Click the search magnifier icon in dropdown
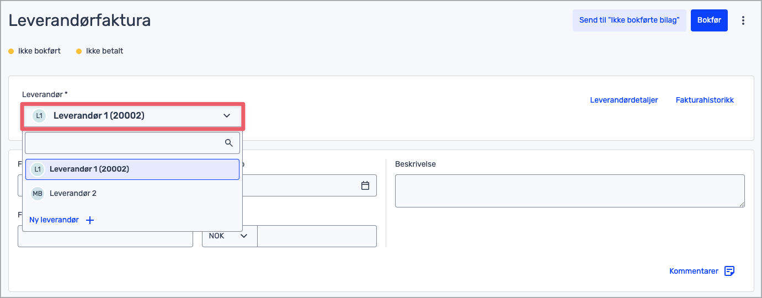 coord(229,143)
